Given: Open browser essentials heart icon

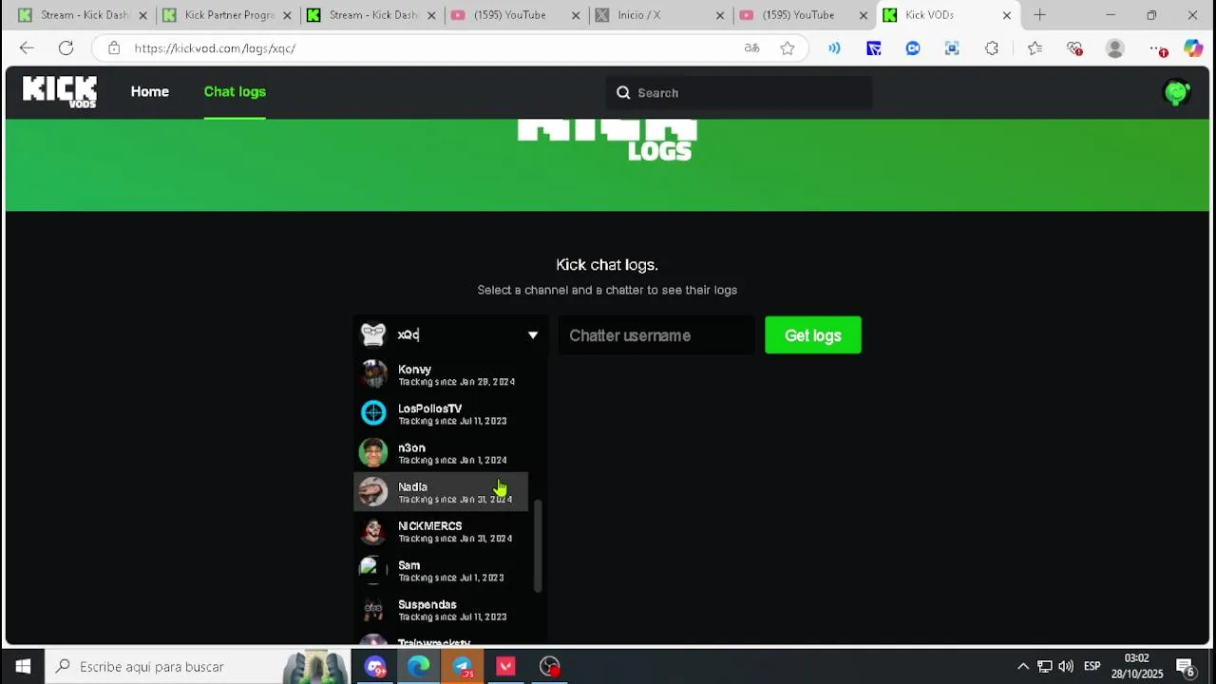Looking at the screenshot, I should pos(1074,48).
